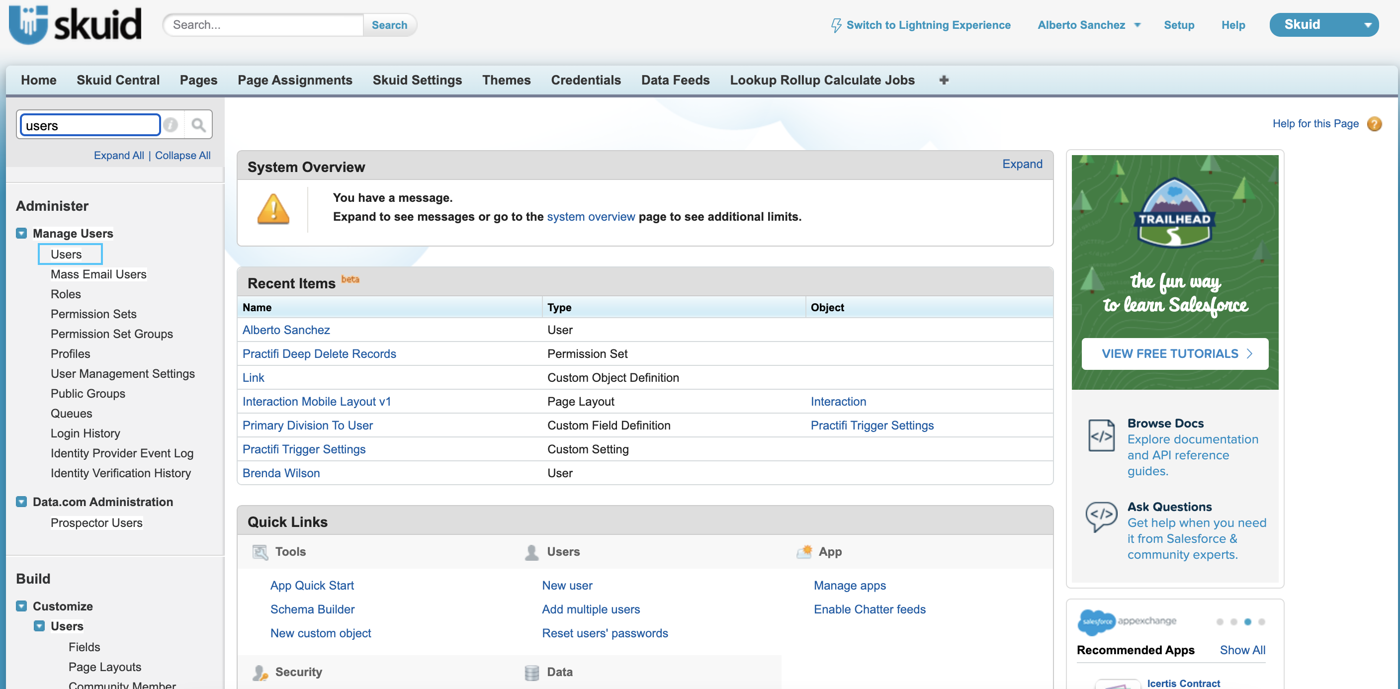Click the Tools quick links icon
The width and height of the screenshot is (1400, 689).
(x=261, y=552)
